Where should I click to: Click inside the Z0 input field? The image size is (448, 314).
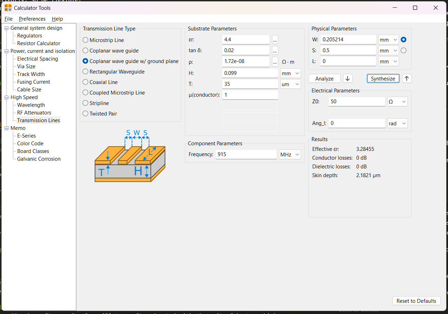point(356,101)
